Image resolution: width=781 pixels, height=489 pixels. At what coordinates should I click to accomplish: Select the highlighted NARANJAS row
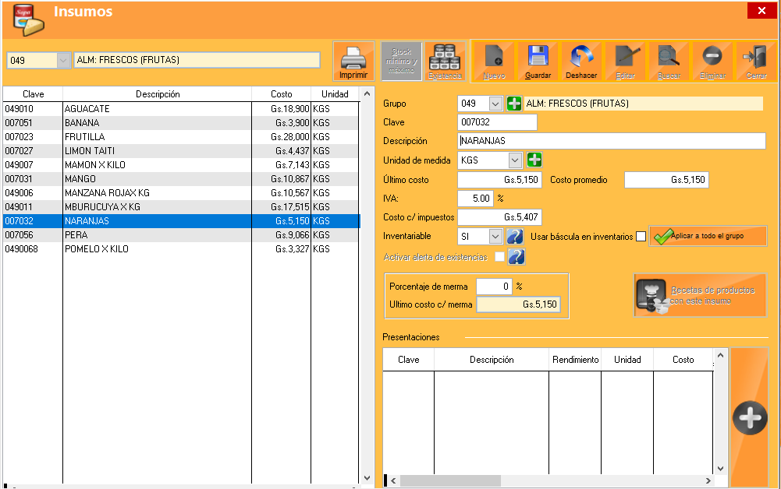180,220
